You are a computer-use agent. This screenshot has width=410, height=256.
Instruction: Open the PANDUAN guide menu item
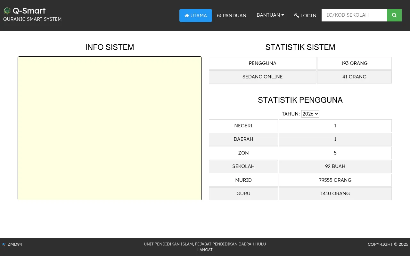pos(232,15)
